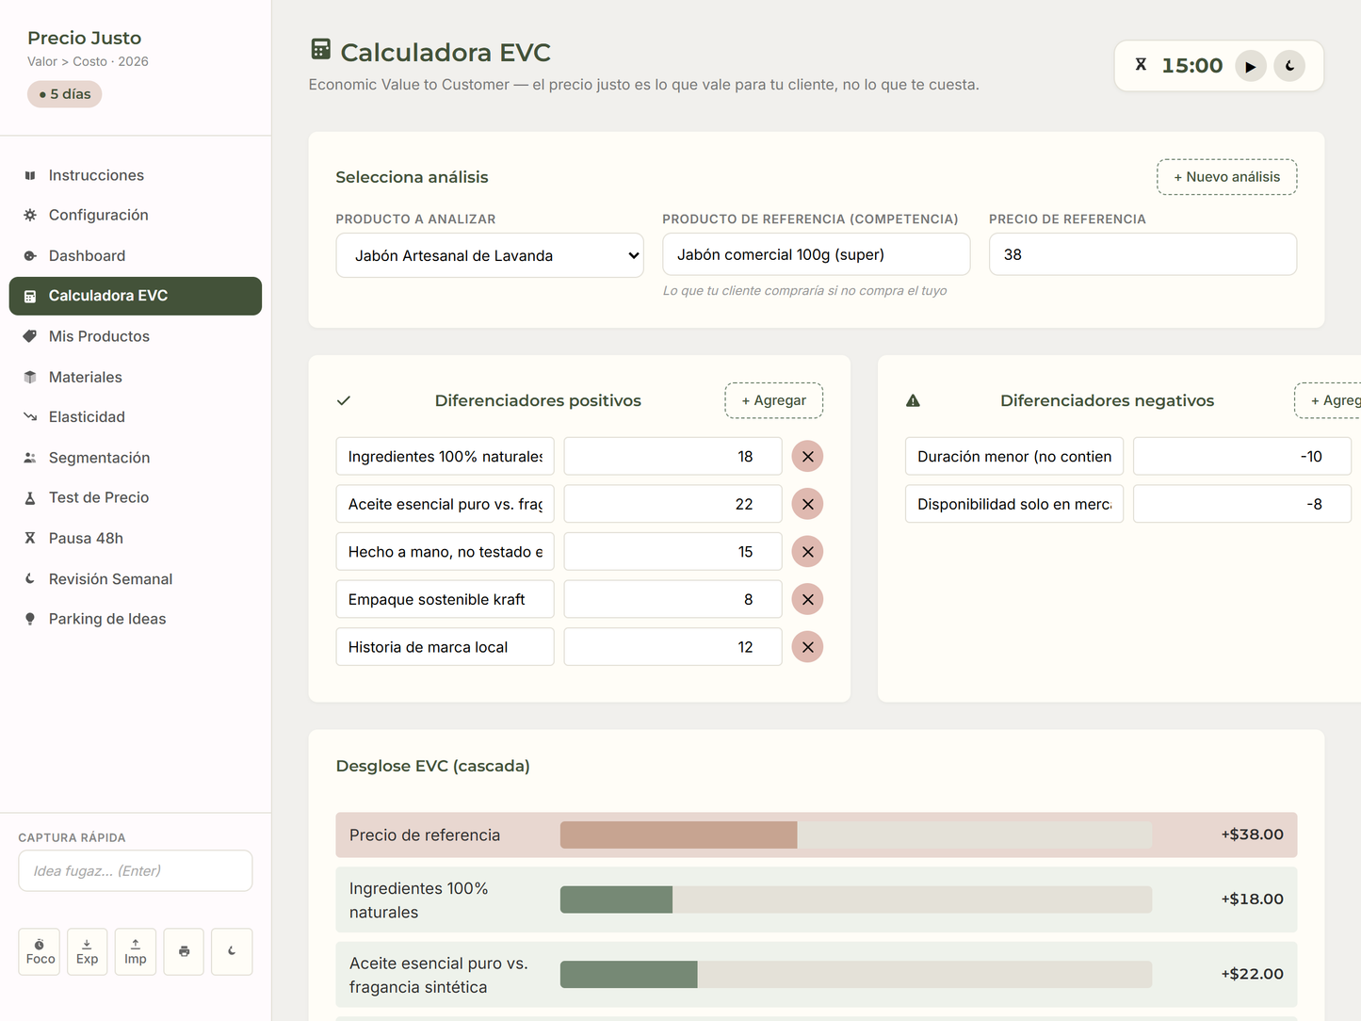Open Mis Productos section
1361x1021 pixels.
click(x=136, y=336)
